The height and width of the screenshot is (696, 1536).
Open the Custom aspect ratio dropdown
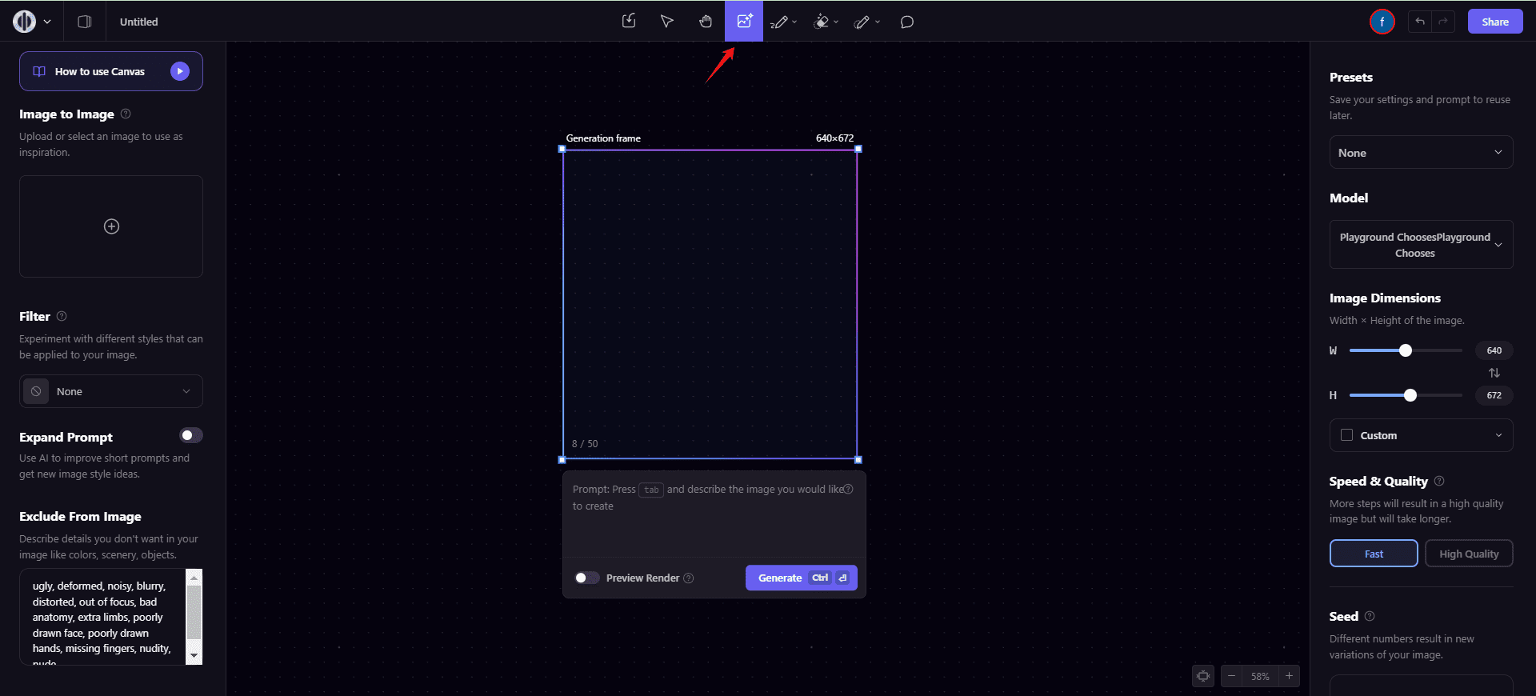point(1420,435)
